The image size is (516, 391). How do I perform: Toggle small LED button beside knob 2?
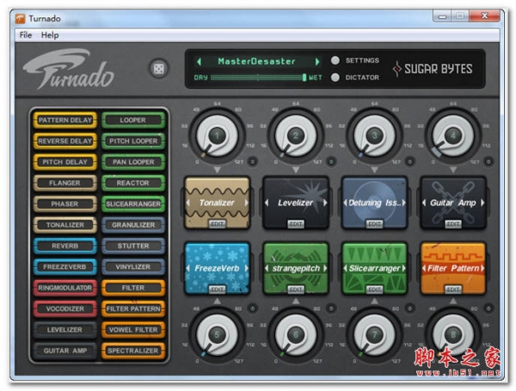point(331,162)
